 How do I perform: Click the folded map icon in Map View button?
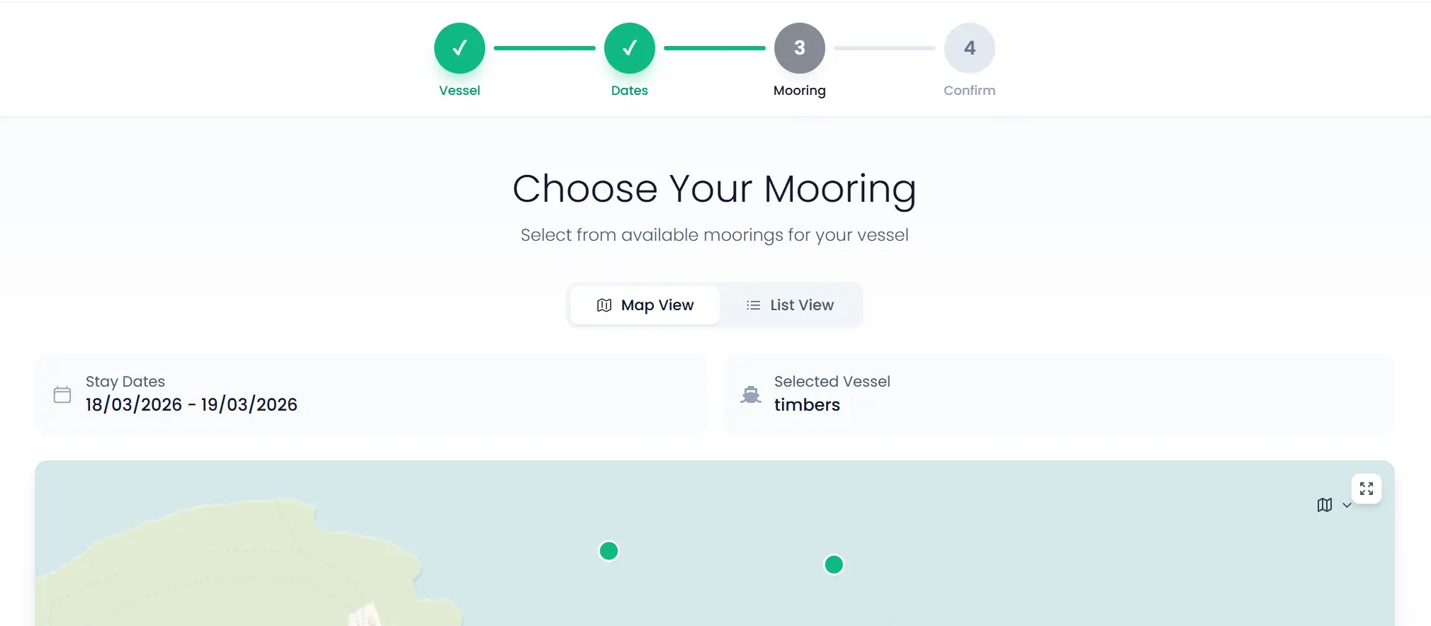point(604,305)
